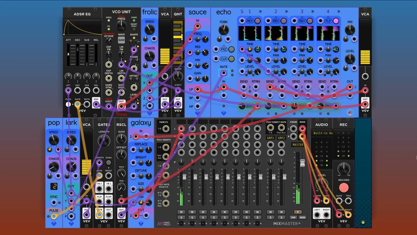Open the Built-in audio device selector
This screenshot has height=235, width=417.
click(322, 133)
